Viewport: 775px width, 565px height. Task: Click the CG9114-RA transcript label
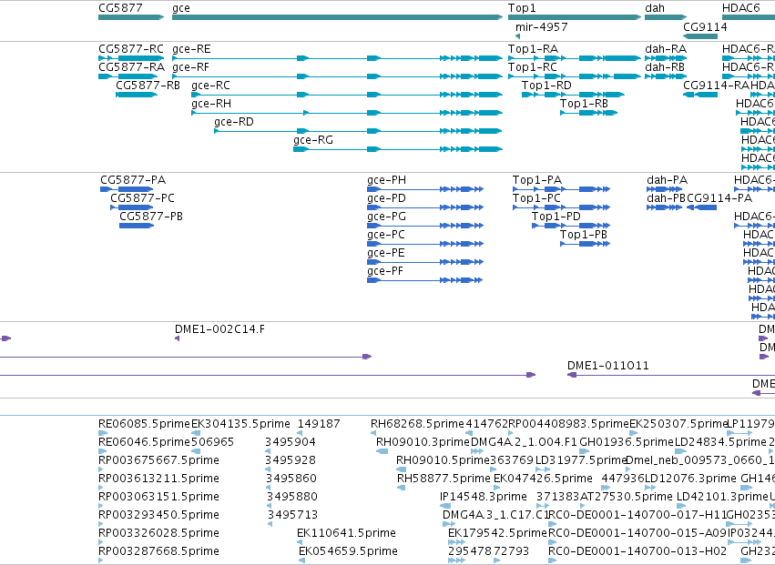click(x=716, y=86)
